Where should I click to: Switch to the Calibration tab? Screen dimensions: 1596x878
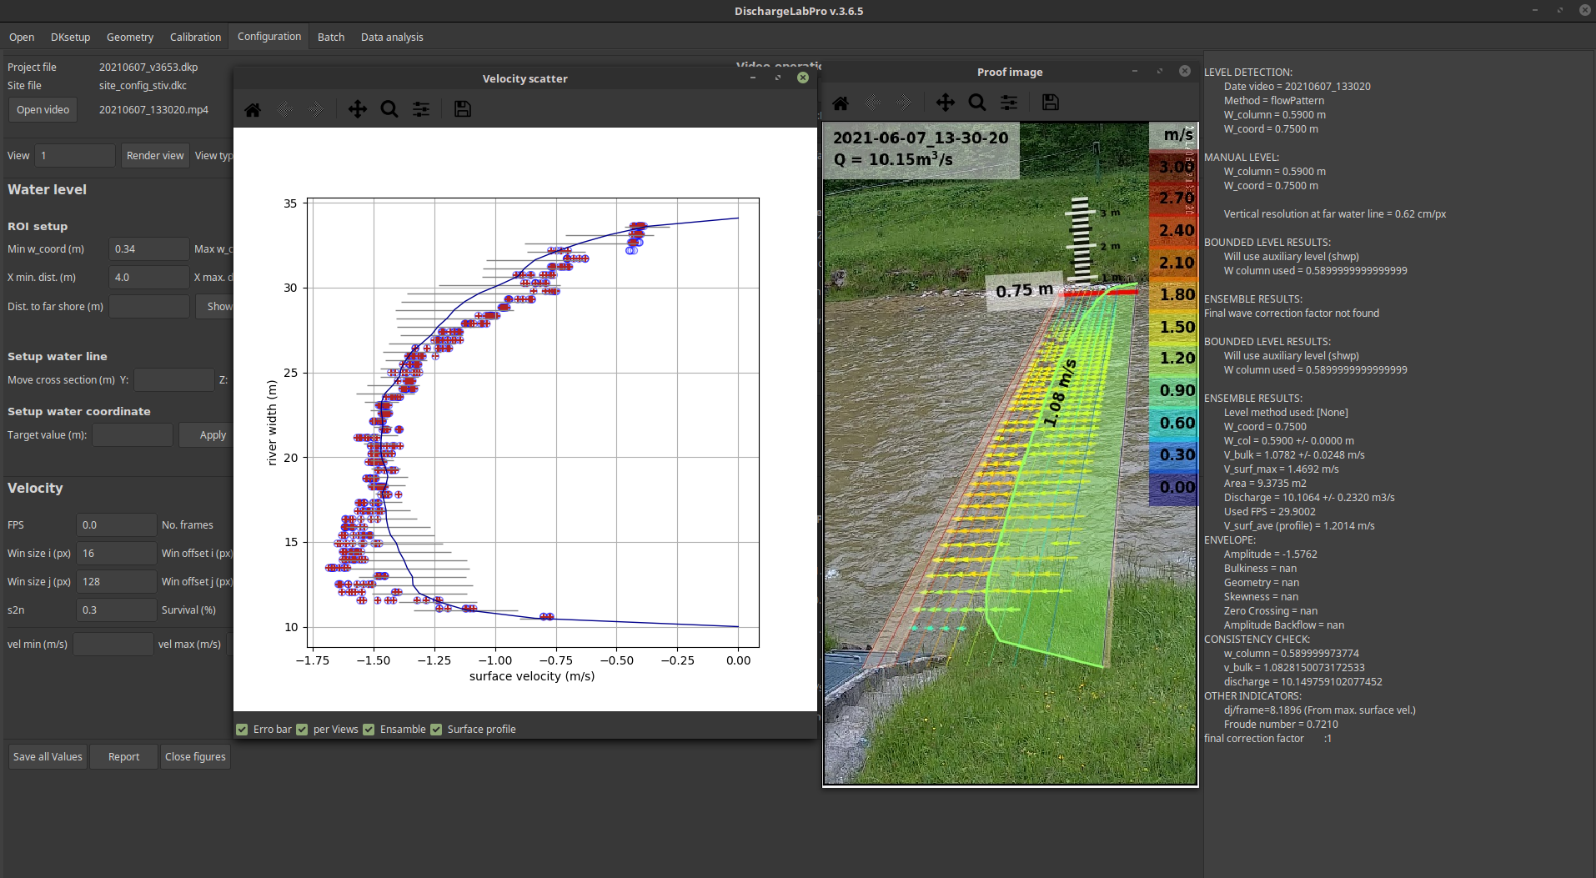pos(195,37)
